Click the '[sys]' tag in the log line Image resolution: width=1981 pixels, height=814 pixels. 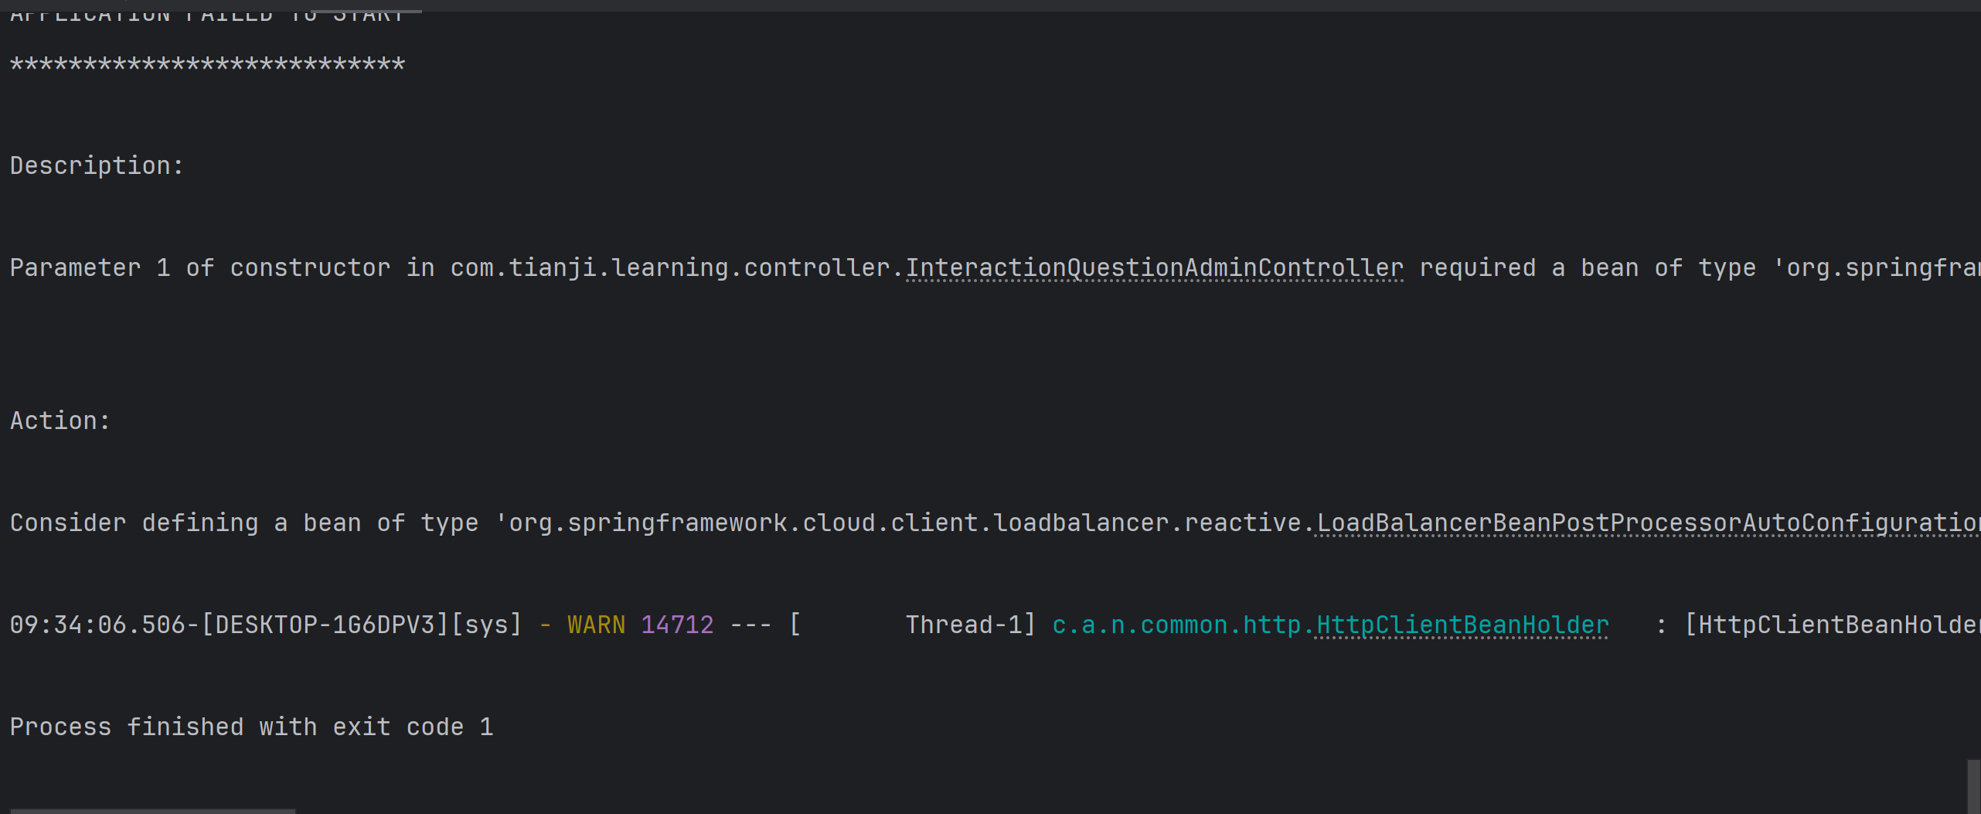(486, 625)
